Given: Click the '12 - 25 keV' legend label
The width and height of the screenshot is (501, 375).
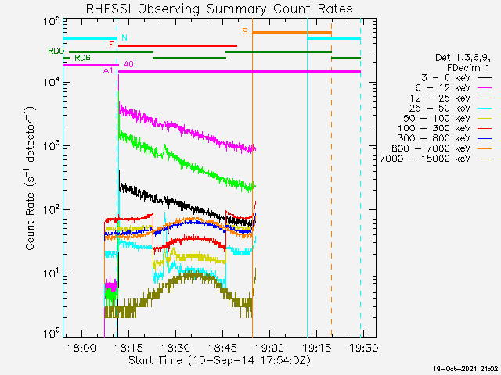Looking at the screenshot, I should 440,98.
